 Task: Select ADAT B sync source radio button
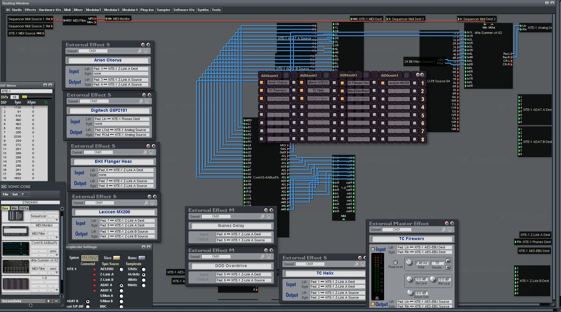pos(121,291)
